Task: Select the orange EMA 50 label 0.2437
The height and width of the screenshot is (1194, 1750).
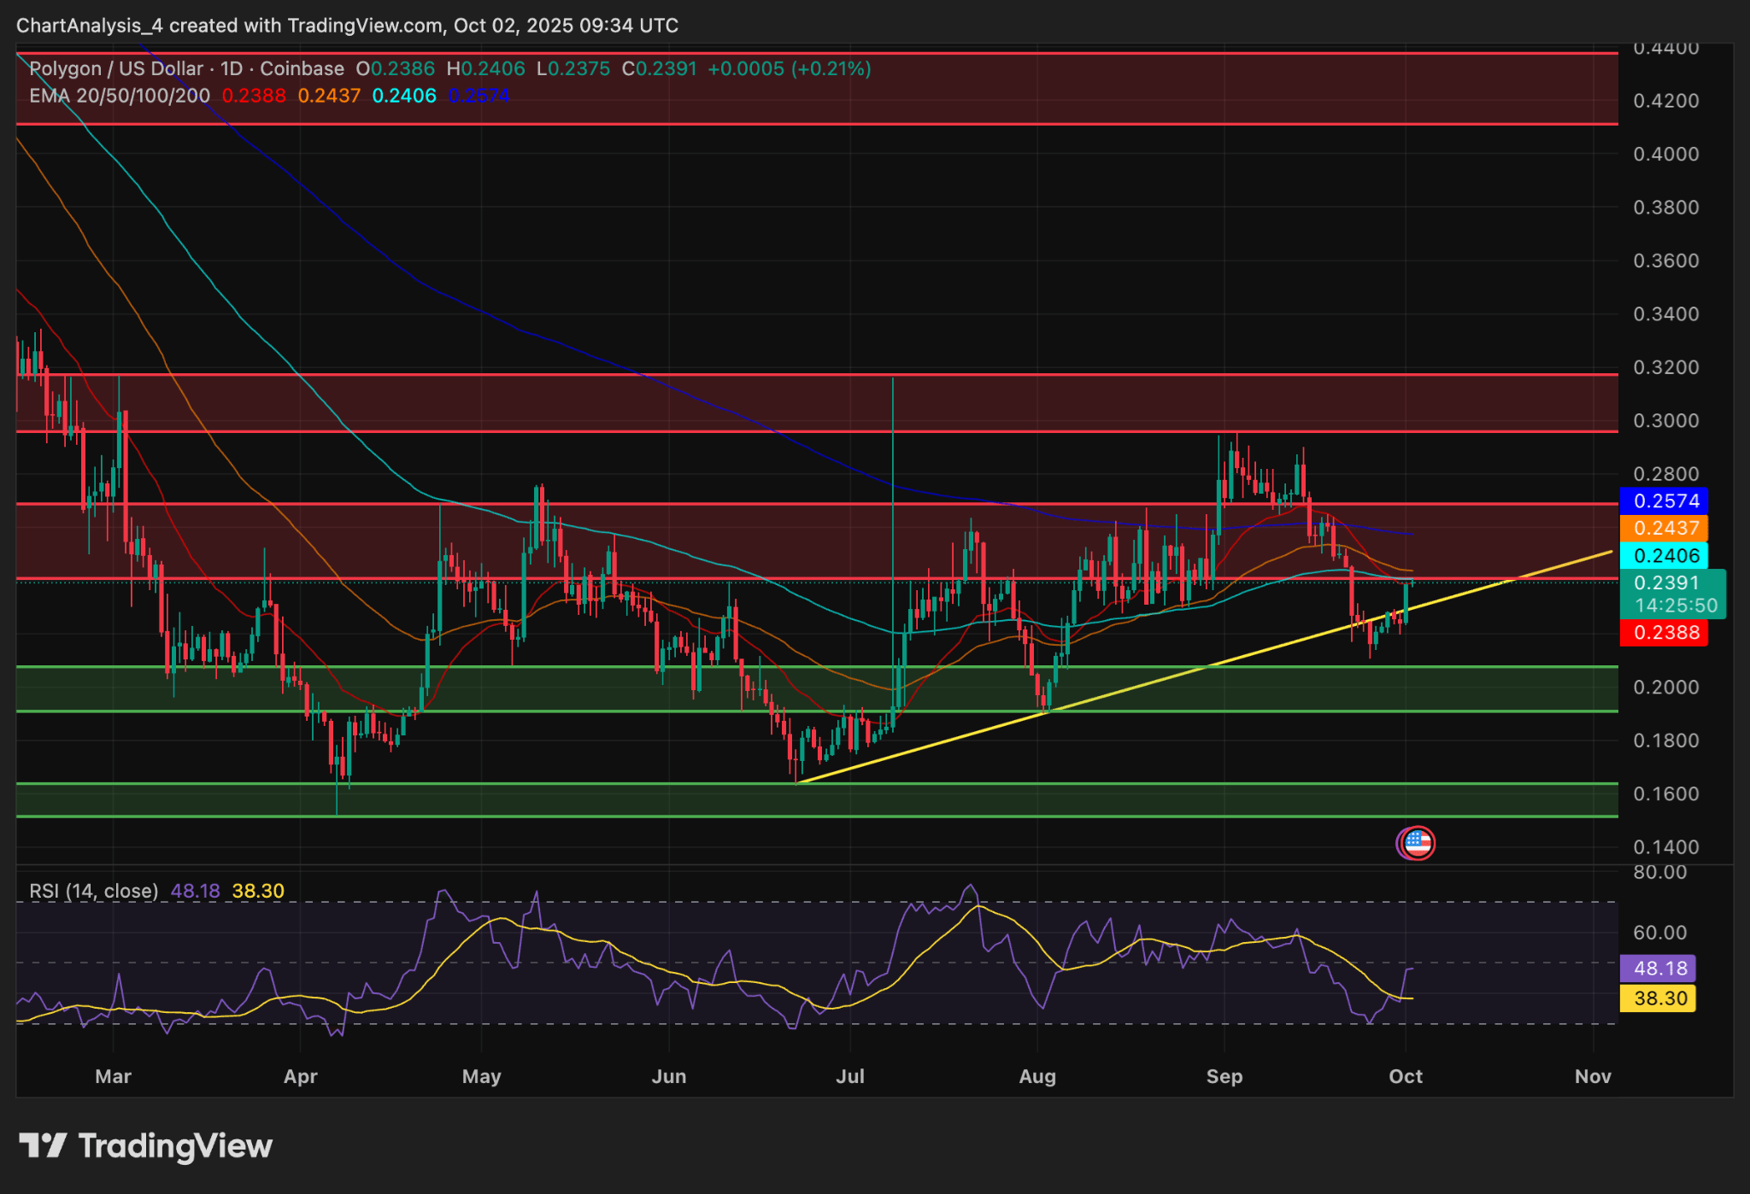Action: [x=1663, y=529]
